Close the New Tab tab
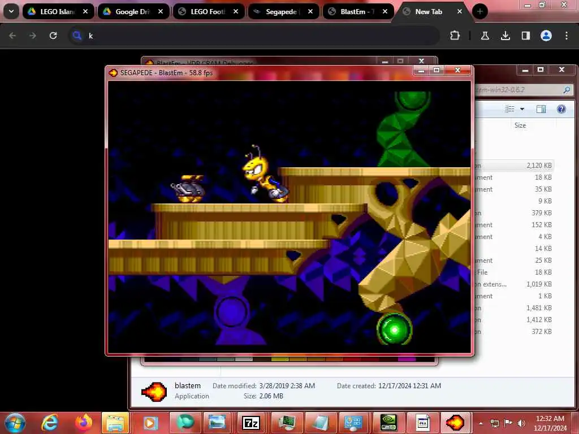The image size is (579, 434). (460, 11)
